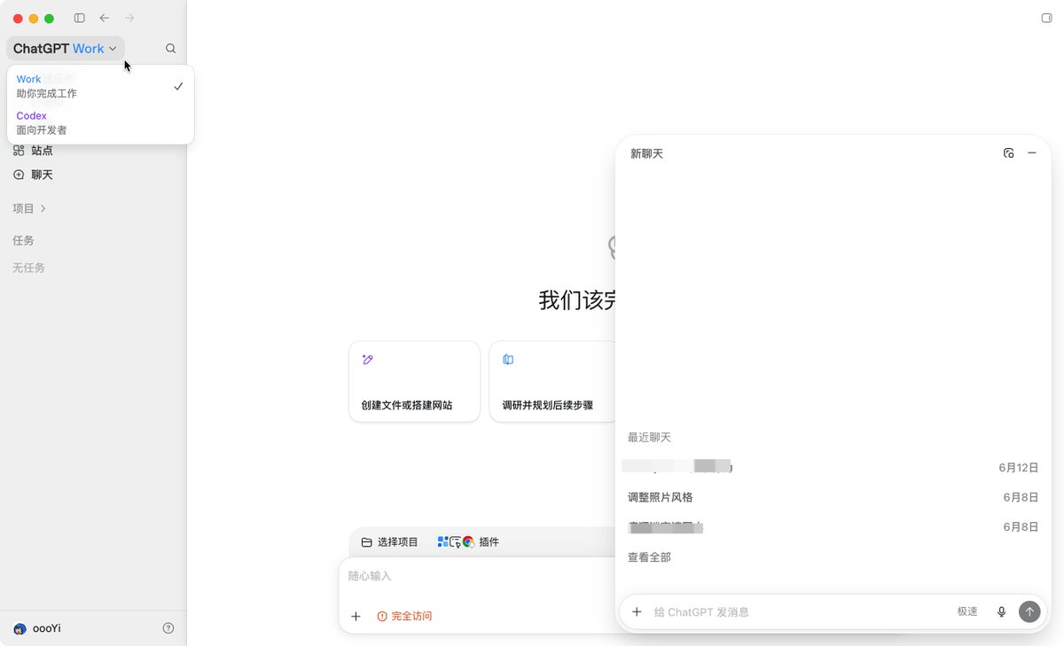1064x646 pixels.
Task: Click the 新聊天 popup title
Action: tap(646, 153)
